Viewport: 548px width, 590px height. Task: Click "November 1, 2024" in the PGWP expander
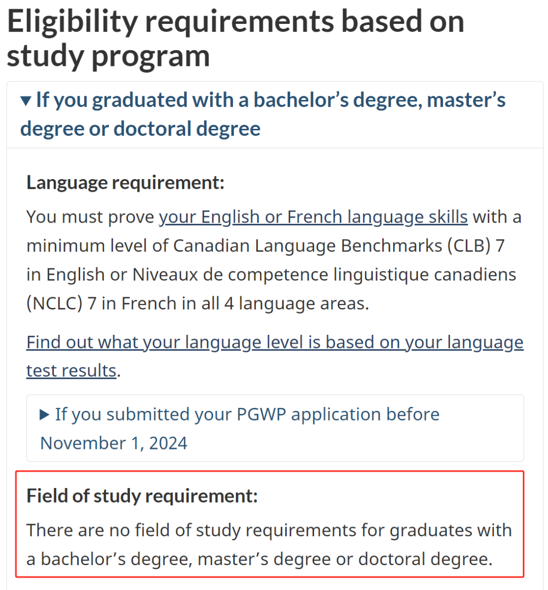[x=114, y=443]
